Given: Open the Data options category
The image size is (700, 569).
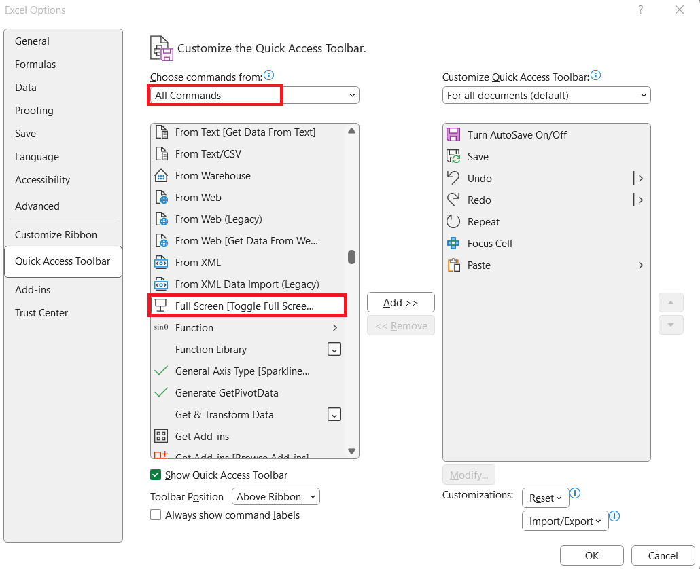Looking at the screenshot, I should click(x=26, y=88).
